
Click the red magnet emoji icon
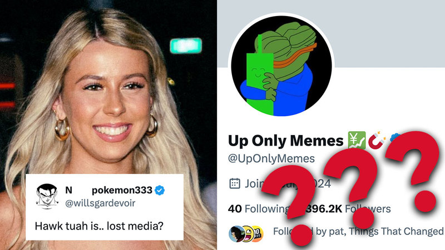(x=377, y=140)
